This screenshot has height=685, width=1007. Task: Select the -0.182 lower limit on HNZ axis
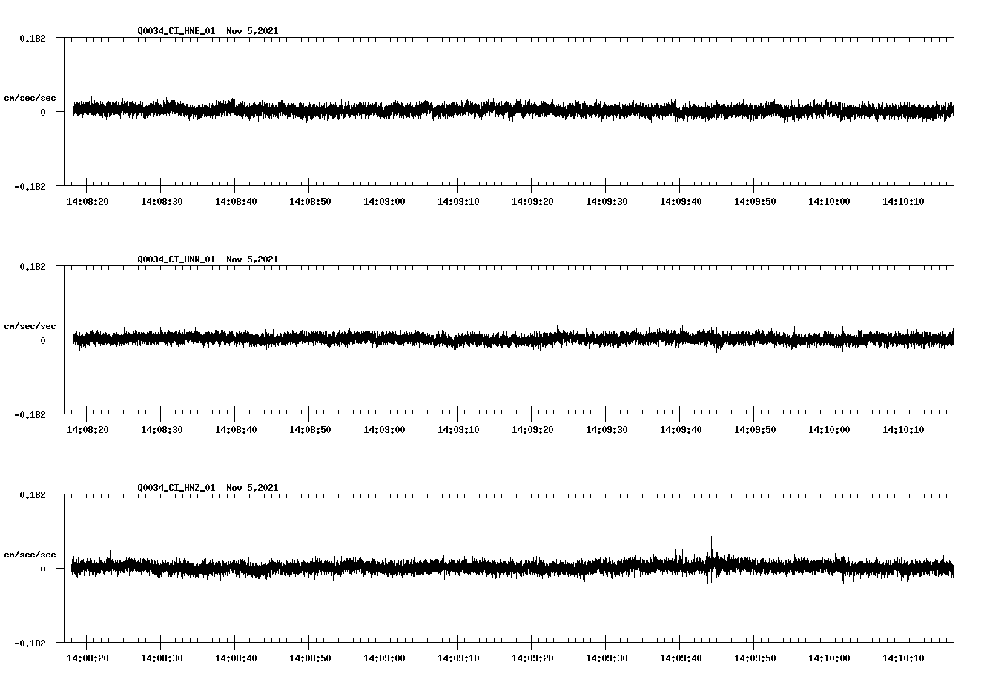(30, 643)
